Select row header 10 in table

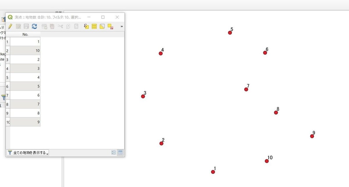pyautogui.click(x=8, y=122)
